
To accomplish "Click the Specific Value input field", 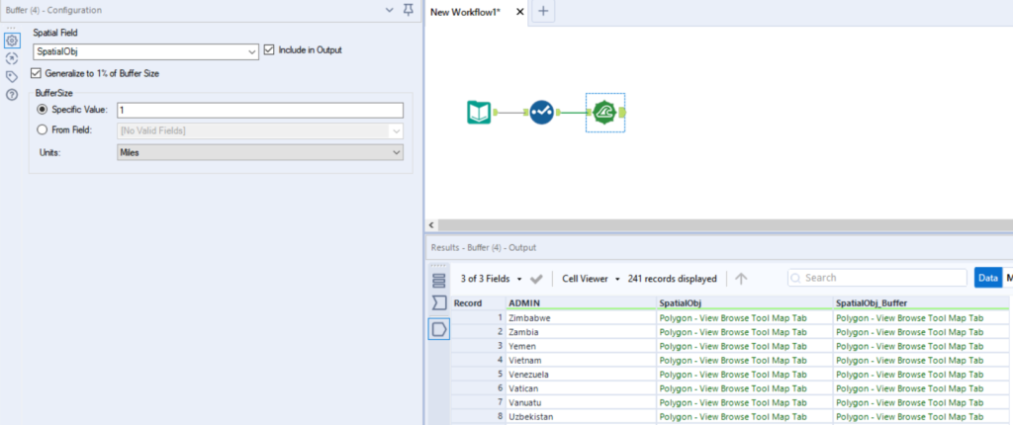I will pyautogui.click(x=259, y=110).
